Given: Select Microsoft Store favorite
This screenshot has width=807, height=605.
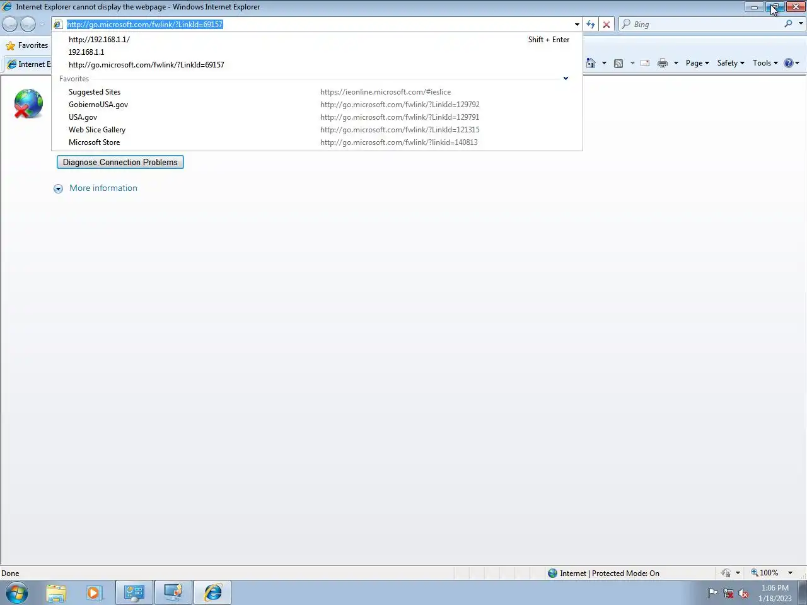Looking at the screenshot, I should (317, 142).
